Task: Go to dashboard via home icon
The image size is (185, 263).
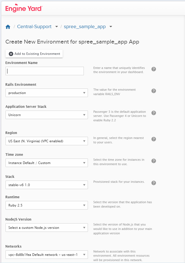Action: click(8, 27)
